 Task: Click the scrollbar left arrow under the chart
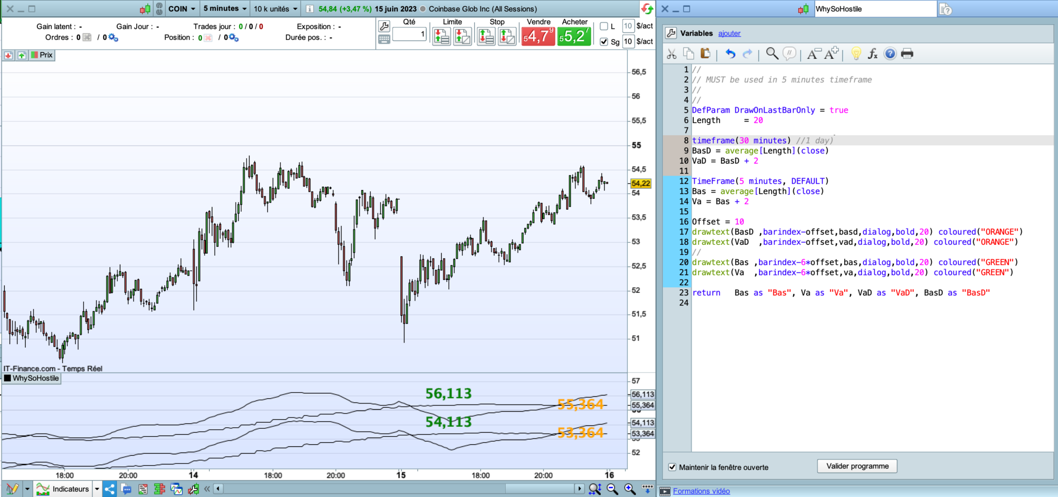tap(219, 489)
